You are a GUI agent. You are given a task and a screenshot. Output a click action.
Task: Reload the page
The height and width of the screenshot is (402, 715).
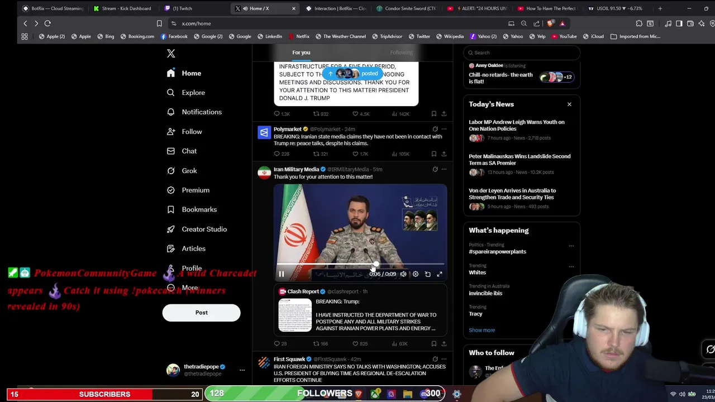click(47, 23)
